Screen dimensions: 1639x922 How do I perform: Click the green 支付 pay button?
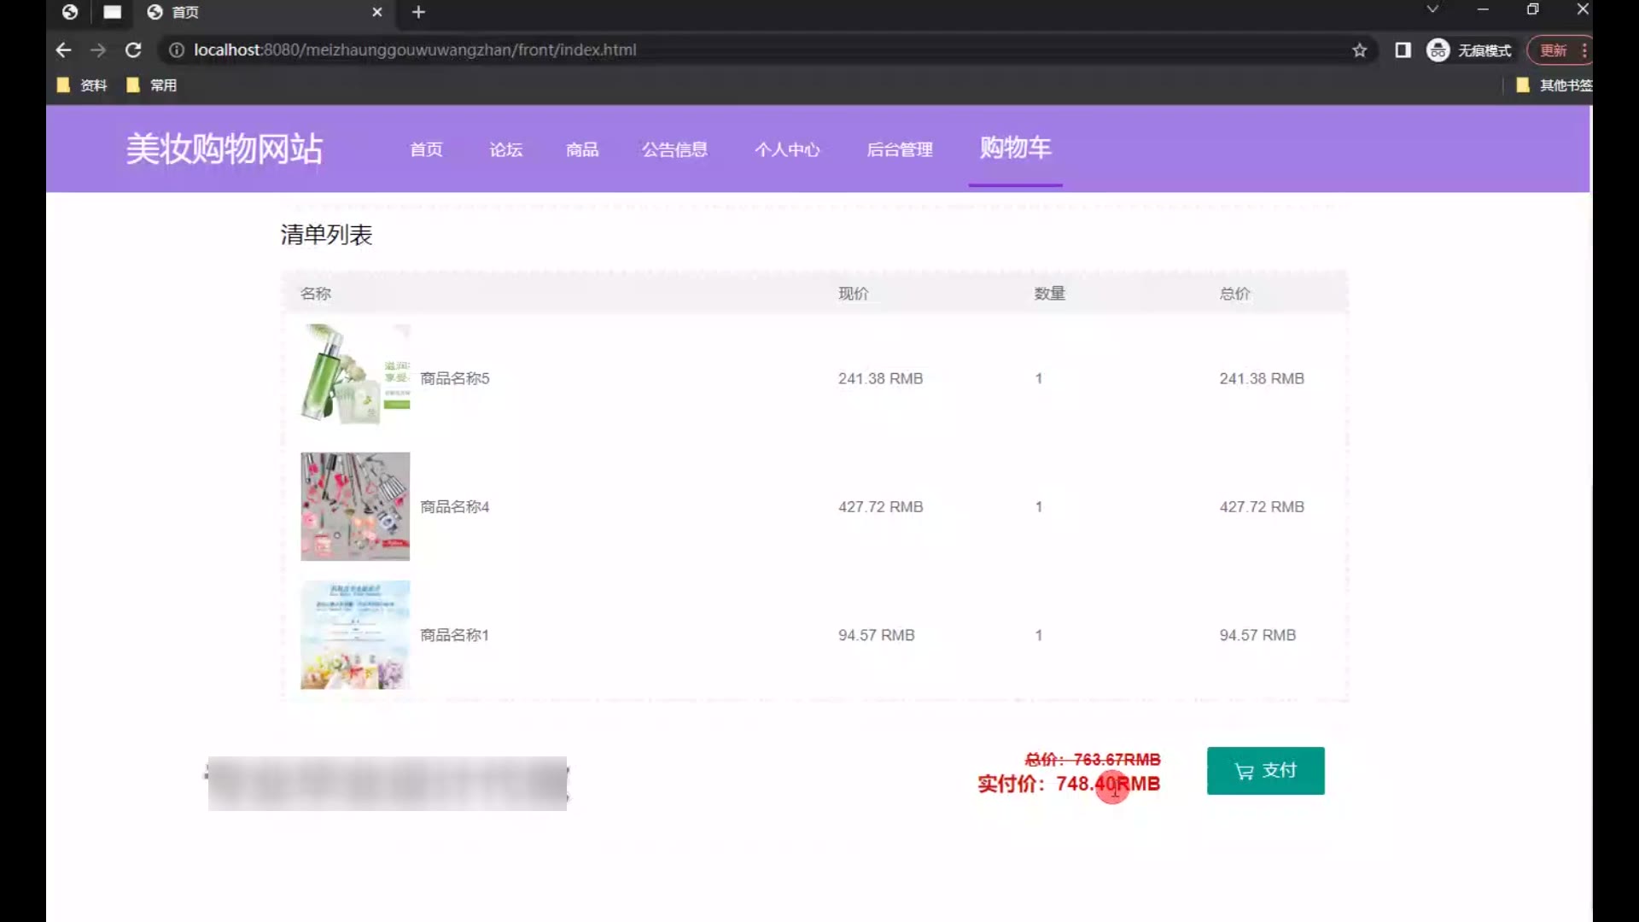(1265, 771)
